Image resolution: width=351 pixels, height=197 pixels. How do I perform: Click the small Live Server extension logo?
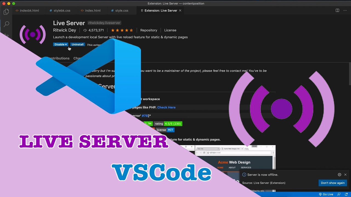point(33,34)
